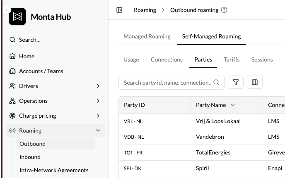Open Search... in the sidebar
This screenshot has height=178, width=285.
30,40
